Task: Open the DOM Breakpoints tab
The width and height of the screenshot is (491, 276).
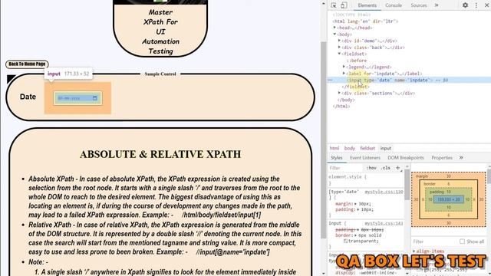Action: point(406,158)
